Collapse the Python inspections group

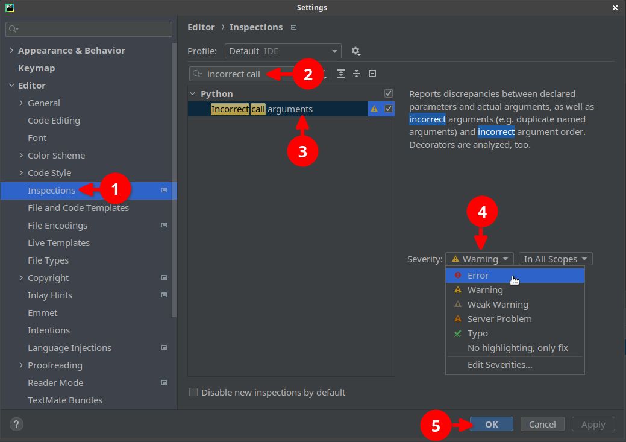(192, 94)
